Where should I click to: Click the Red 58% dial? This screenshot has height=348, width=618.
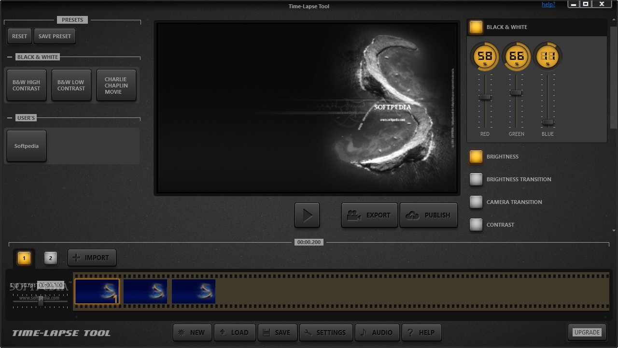[485, 57]
